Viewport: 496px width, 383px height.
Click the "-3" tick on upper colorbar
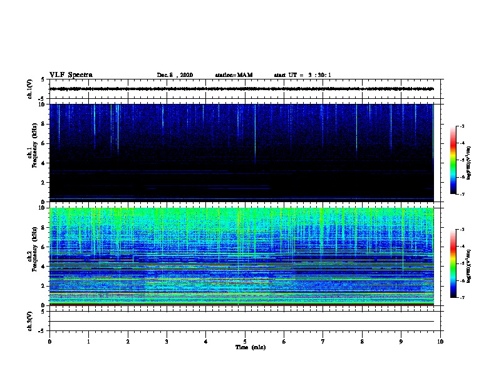click(462, 126)
